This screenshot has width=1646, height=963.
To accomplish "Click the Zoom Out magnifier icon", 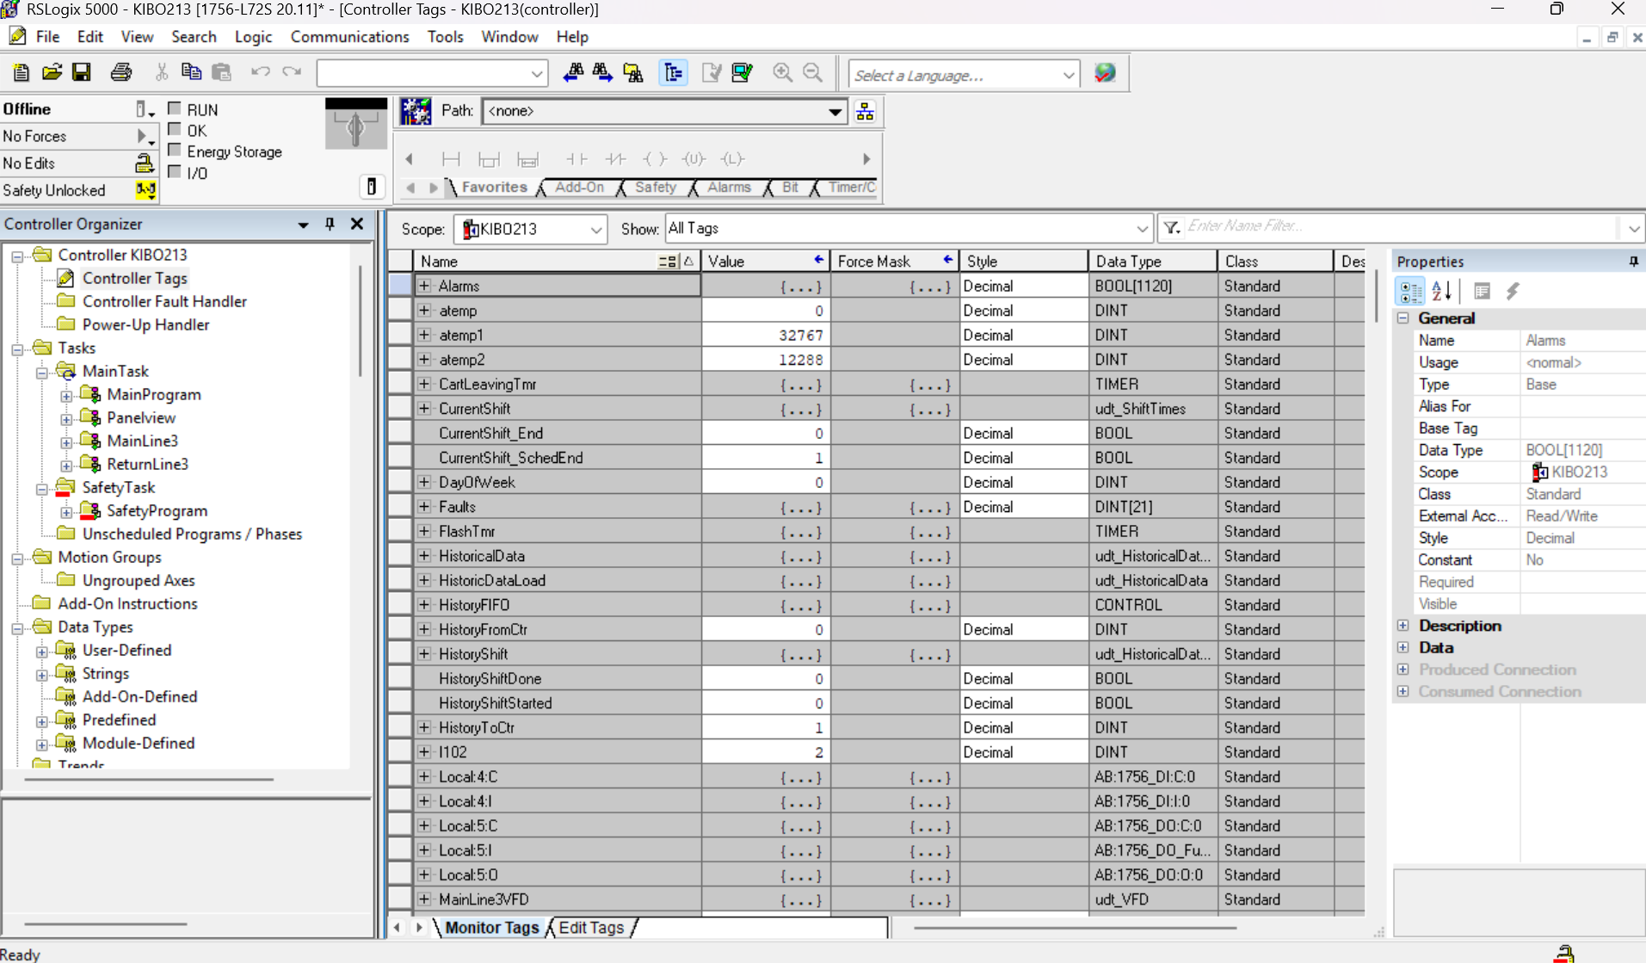I will 812,73.
